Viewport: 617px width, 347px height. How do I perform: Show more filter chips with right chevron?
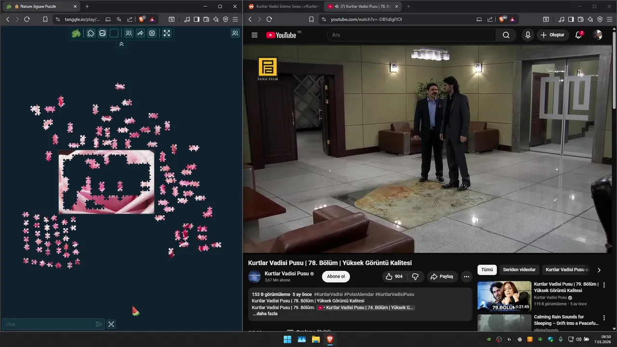[599, 270]
